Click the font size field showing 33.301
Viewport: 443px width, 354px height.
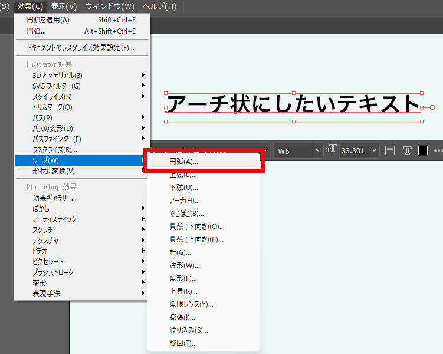[x=355, y=151]
